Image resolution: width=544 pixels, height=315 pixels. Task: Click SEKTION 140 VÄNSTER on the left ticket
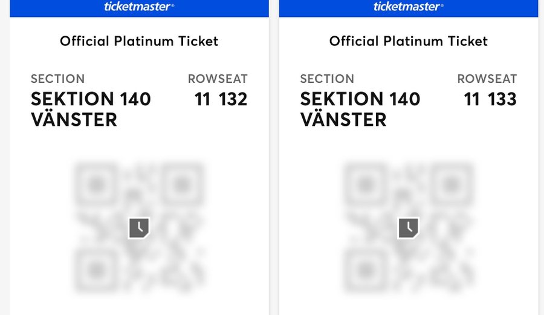click(x=91, y=109)
